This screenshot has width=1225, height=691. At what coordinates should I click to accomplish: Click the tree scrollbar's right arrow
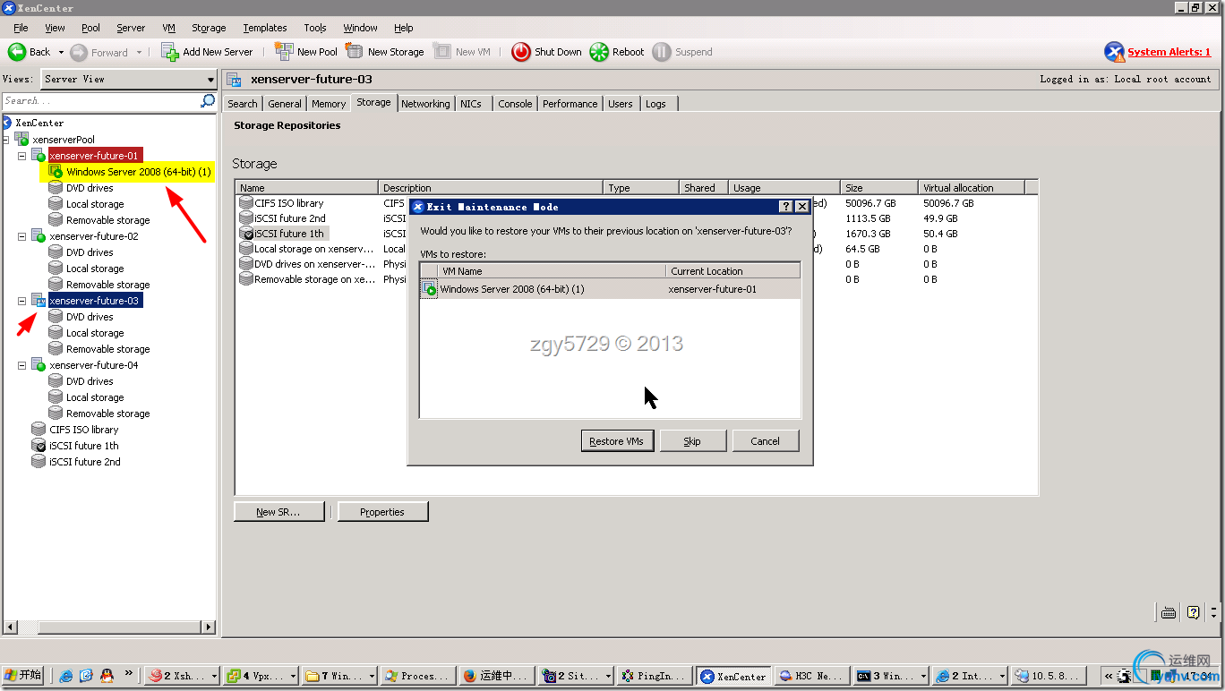coord(209,627)
